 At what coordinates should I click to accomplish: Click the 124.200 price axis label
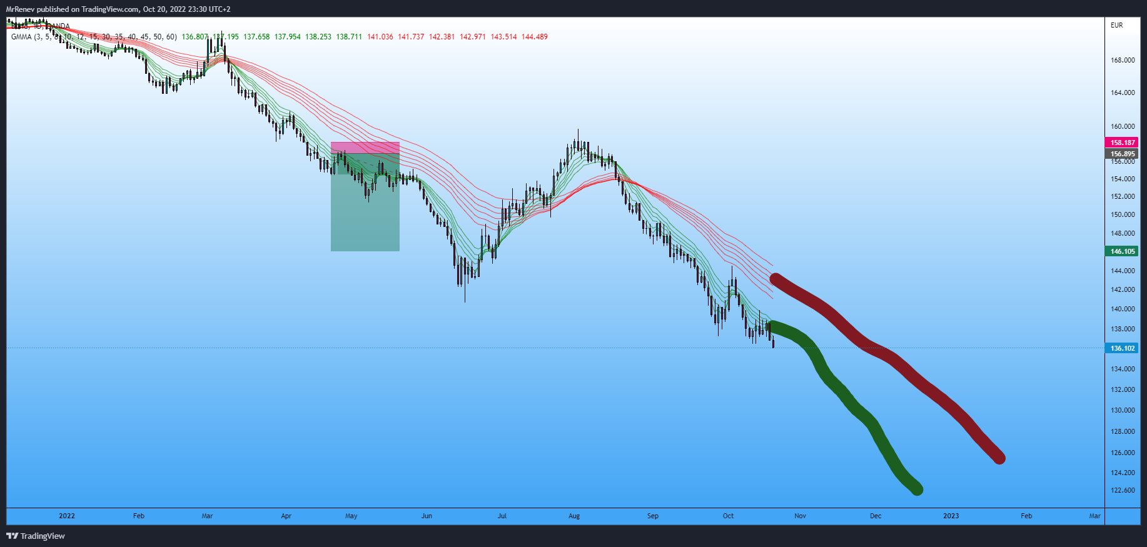click(1123, 473)
